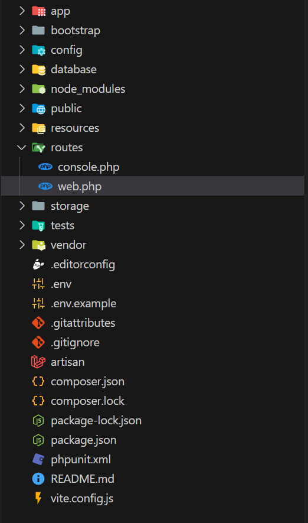Select the node_modules folder label

pos(88,89)
